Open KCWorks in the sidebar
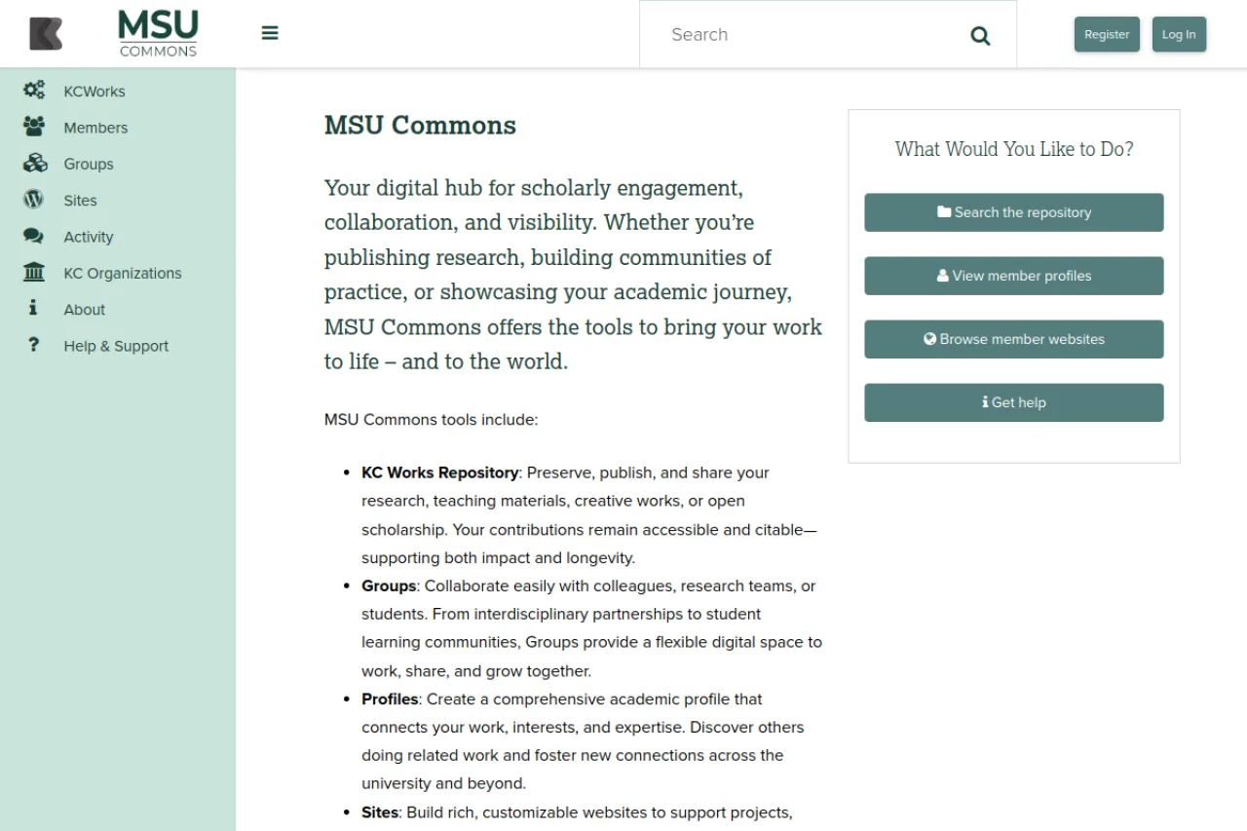 [x=94, y=92]
